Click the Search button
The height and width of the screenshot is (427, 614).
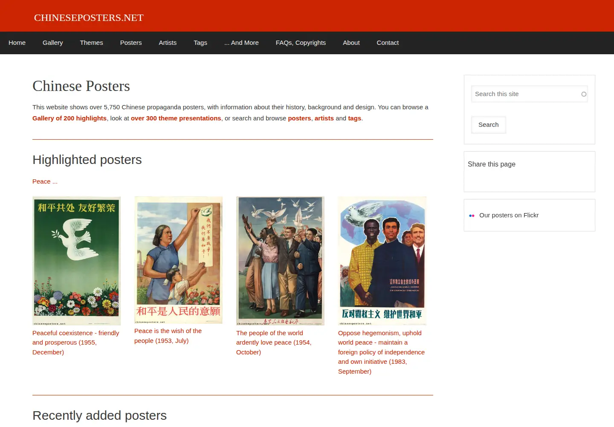point(489,125)
